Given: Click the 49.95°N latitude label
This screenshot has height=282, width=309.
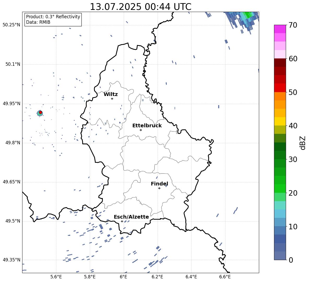Looking at the screenshot, I should click(11, 104).
